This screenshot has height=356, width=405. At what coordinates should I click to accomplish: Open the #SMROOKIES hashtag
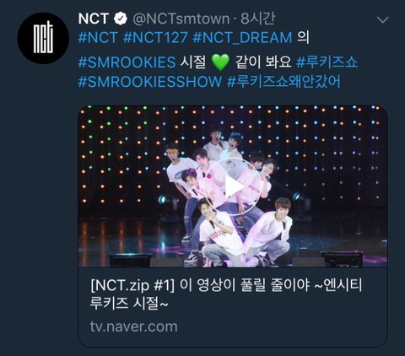127,62
